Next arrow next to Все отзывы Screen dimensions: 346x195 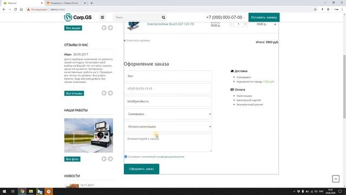(110, 93)
